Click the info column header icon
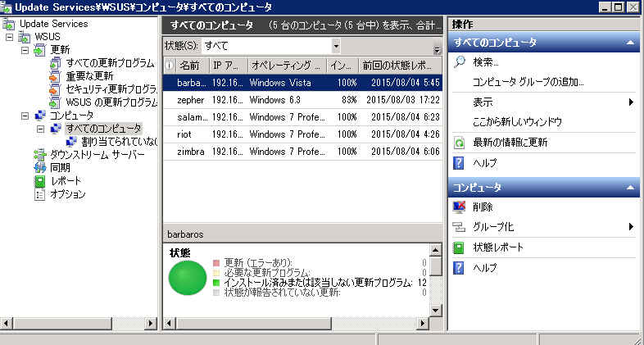644x345 pixels. tap(170, 66)
